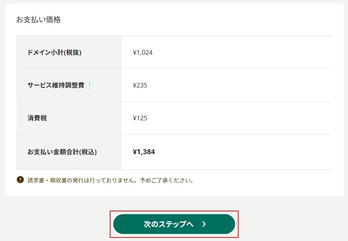Select the お支払い価格 heading
This screenshot has height=241, width=348.
point(38,20)
